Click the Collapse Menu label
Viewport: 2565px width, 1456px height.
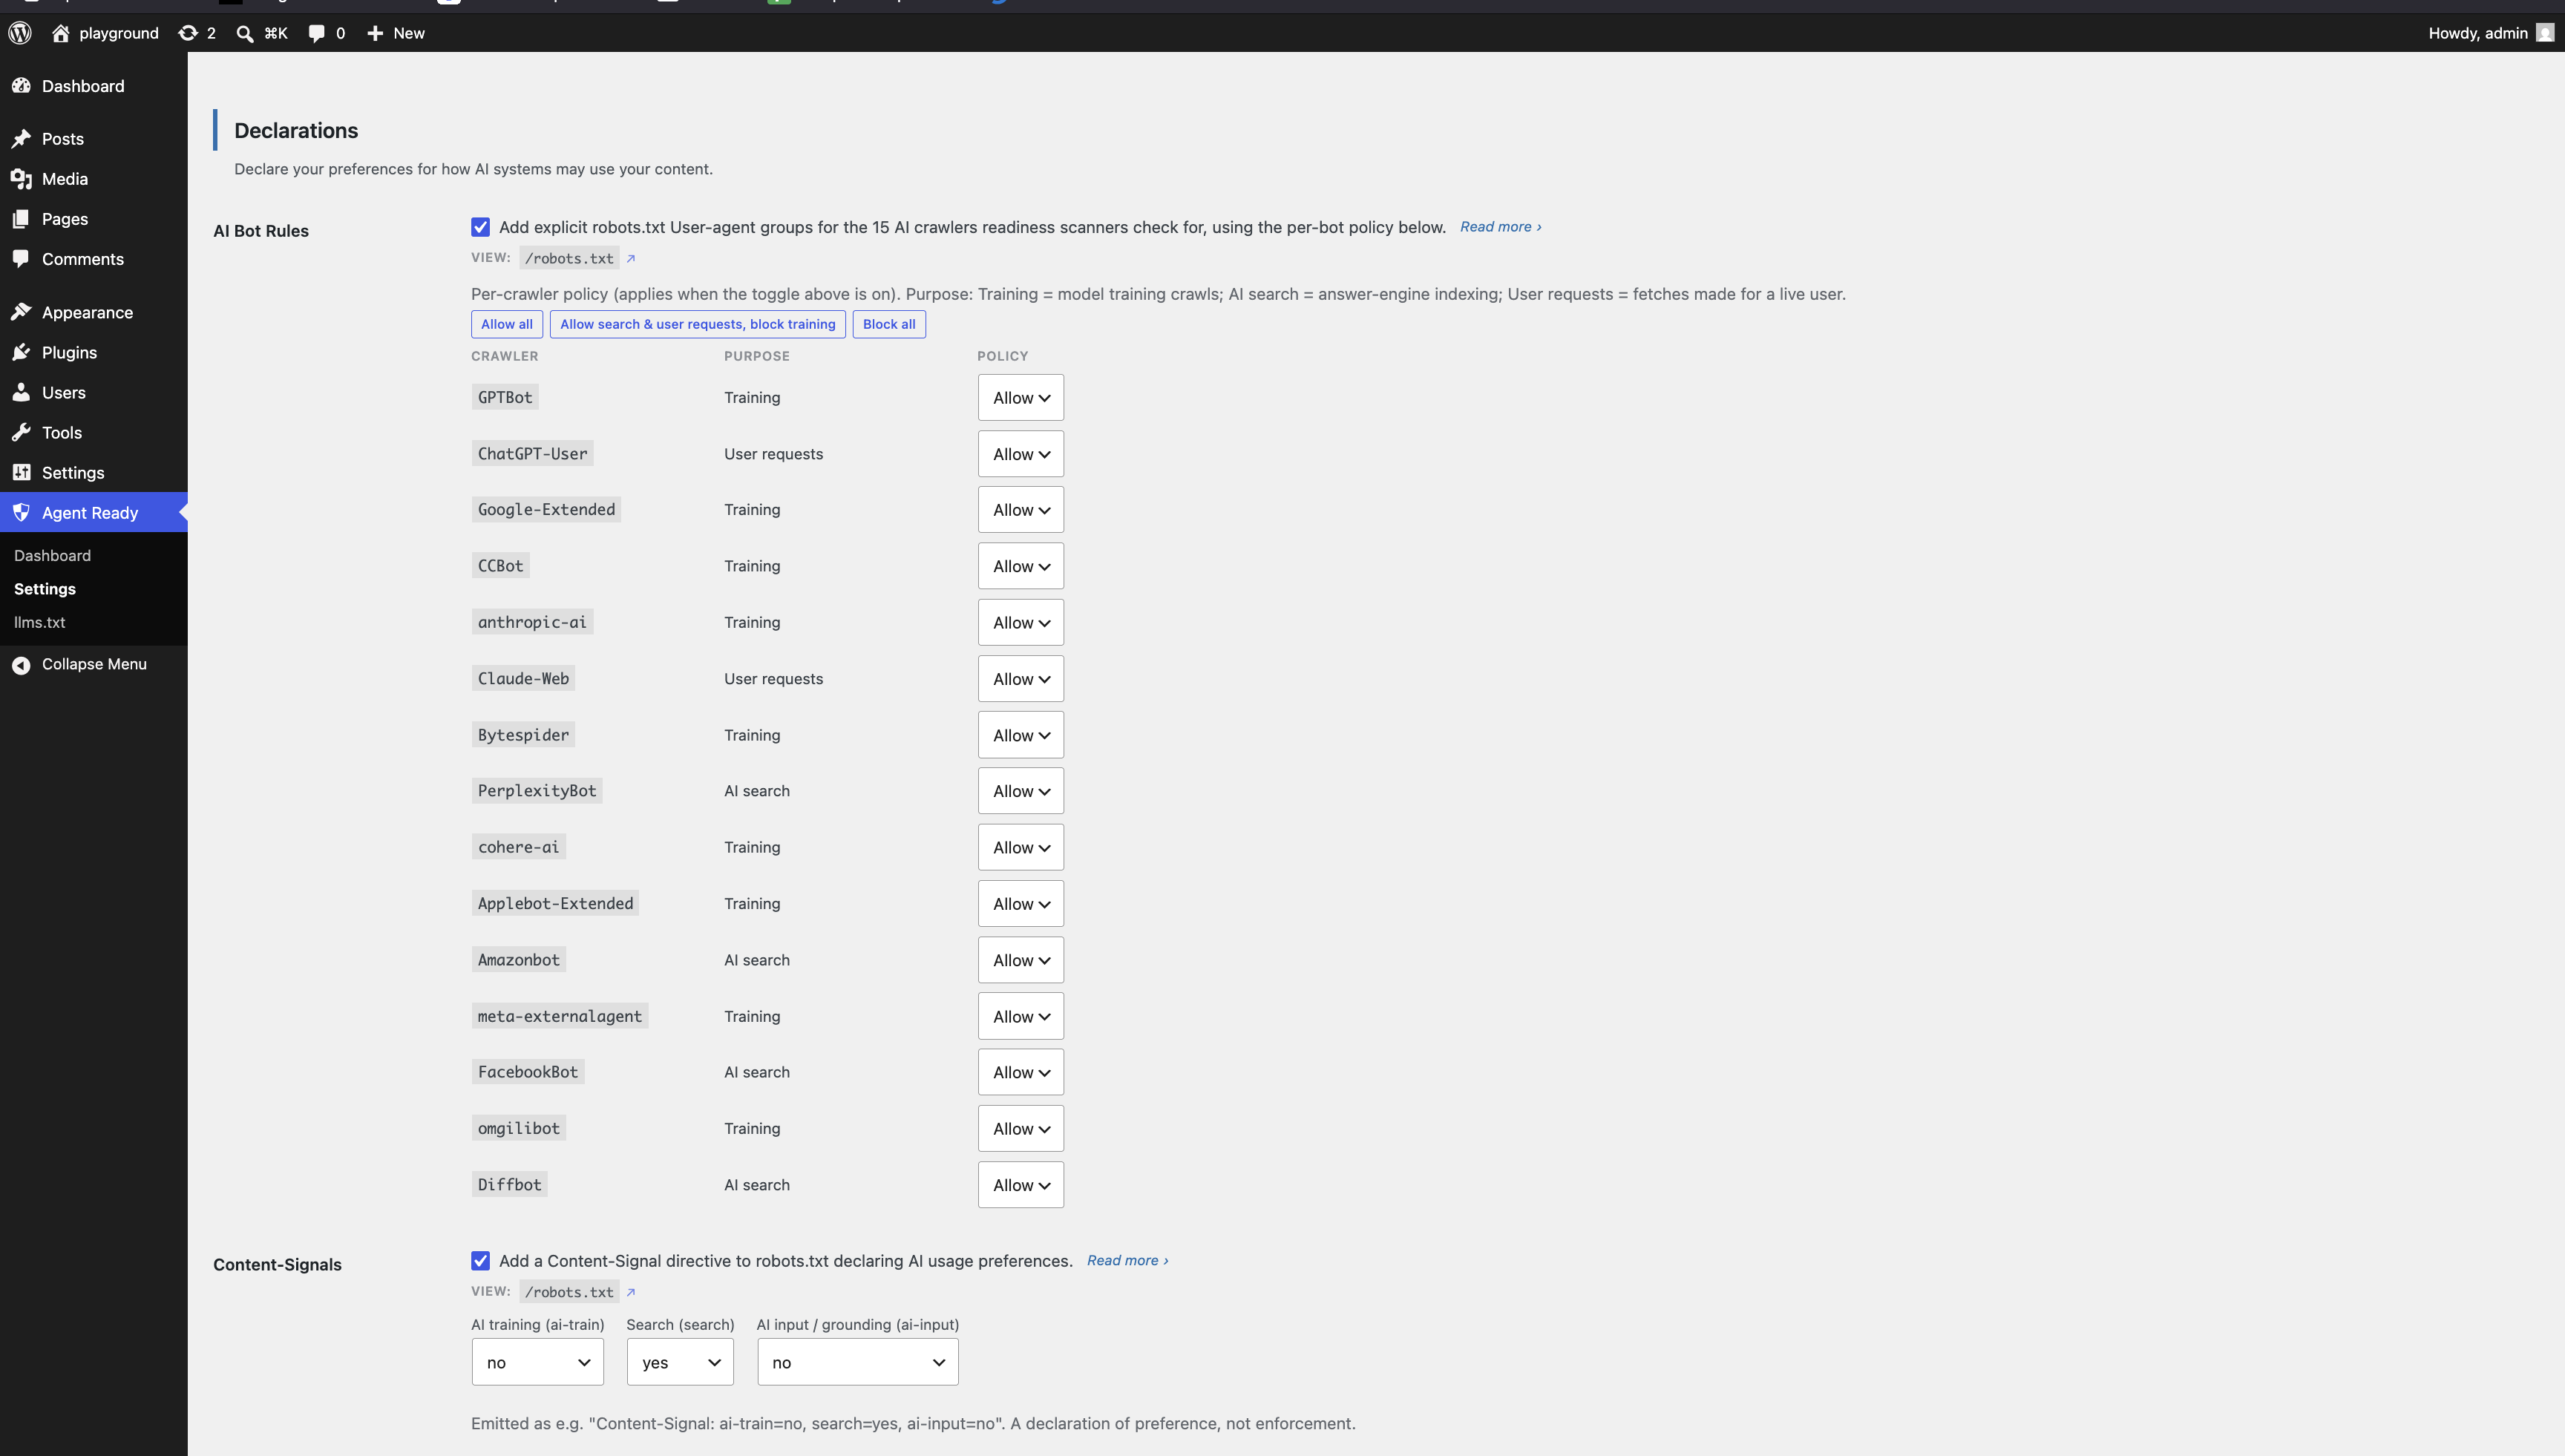coord(94,665)
